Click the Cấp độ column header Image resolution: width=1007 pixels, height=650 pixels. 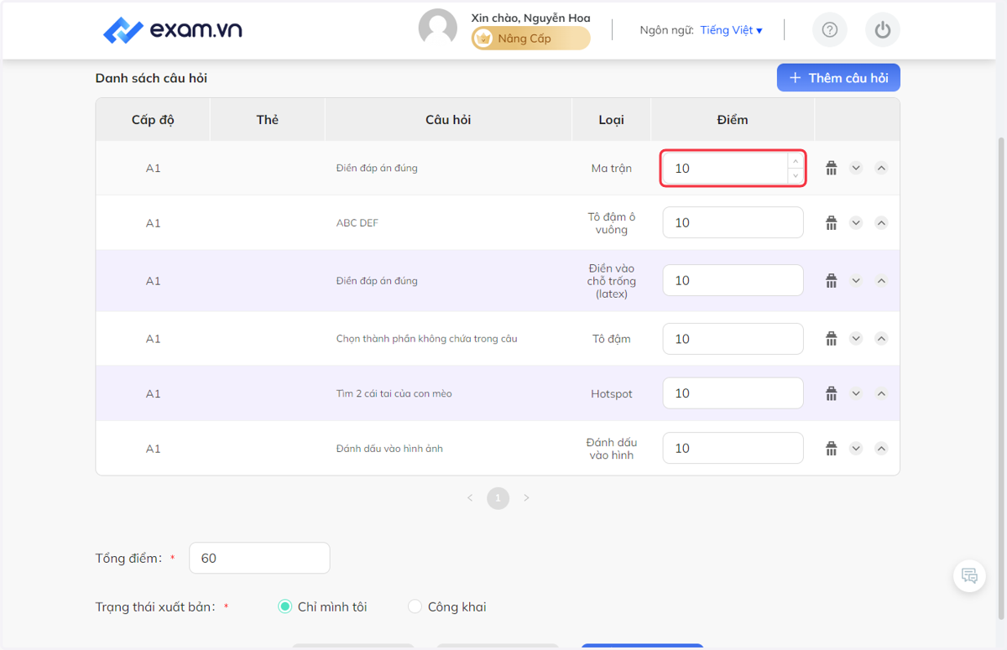pos(153,120)
